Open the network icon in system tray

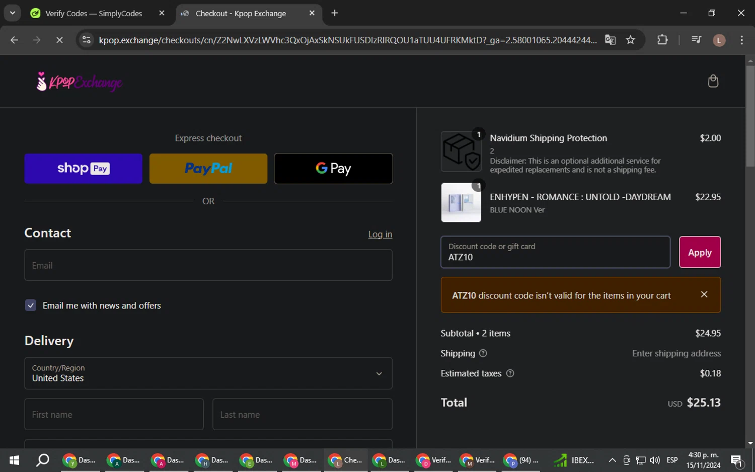pyautogui.click(x=641, y=460)
